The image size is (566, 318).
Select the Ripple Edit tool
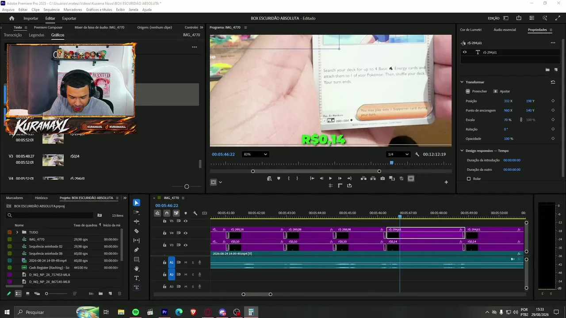137,222
